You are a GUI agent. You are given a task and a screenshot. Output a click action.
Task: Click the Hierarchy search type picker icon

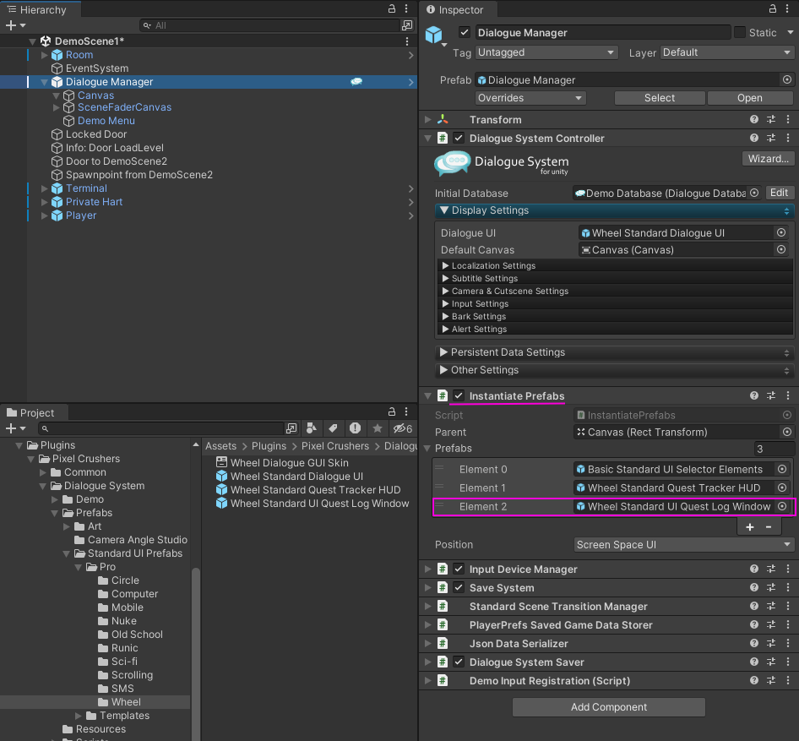[x=407, y=25]
